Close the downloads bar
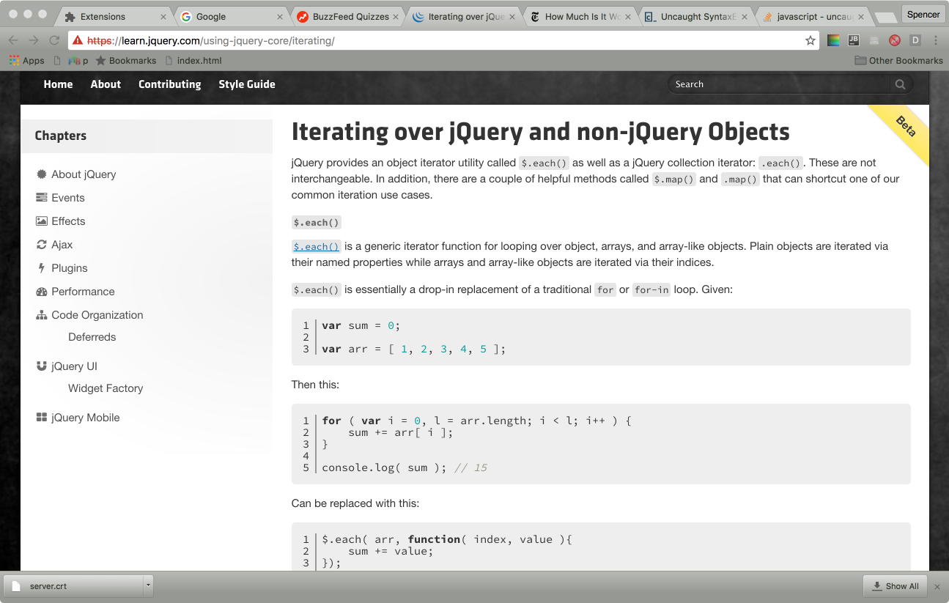Screen dimensions: 949x603 [x=937, y=586]
